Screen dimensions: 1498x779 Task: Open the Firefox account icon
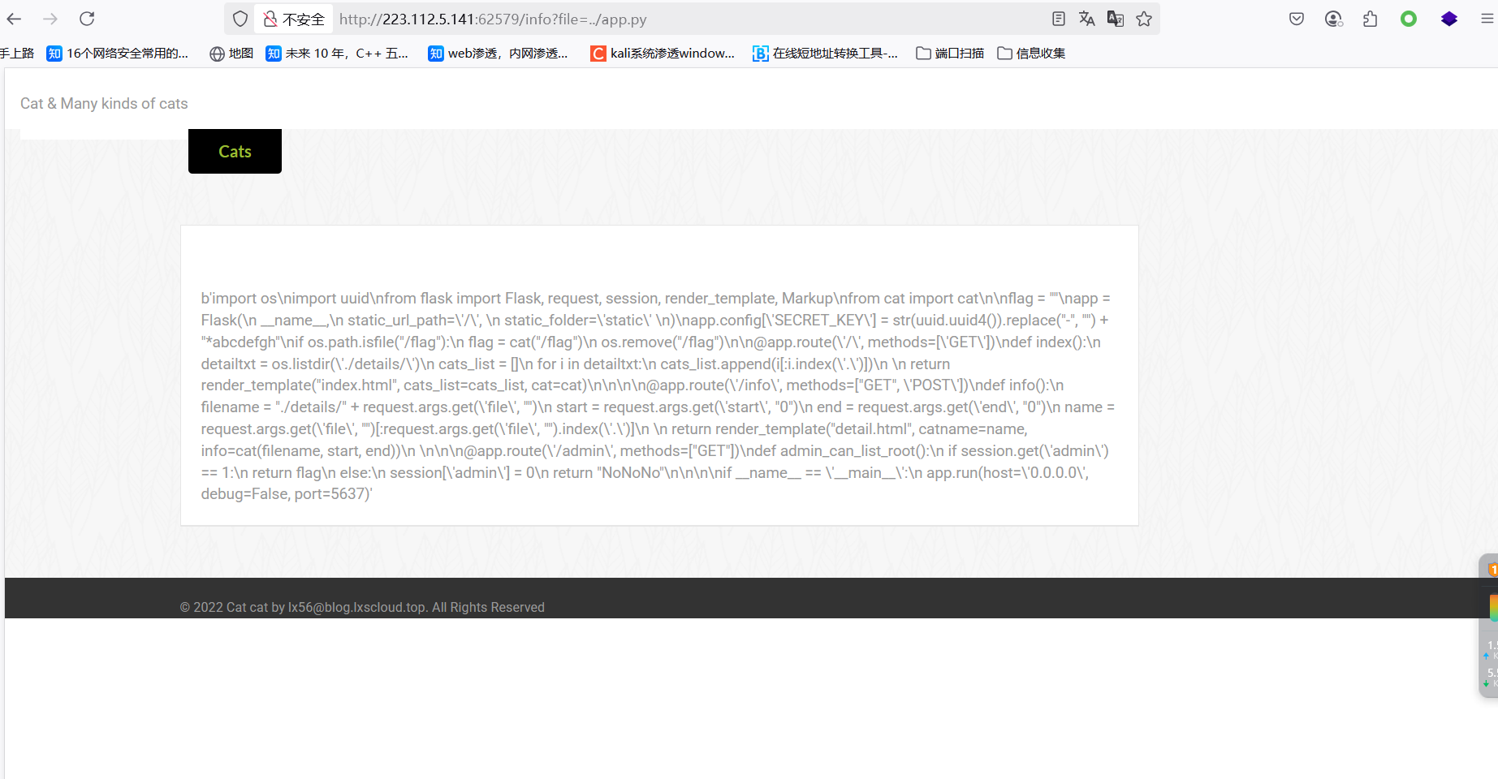1333,18
